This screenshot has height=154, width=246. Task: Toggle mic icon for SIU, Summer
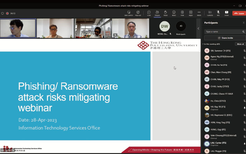244,51
